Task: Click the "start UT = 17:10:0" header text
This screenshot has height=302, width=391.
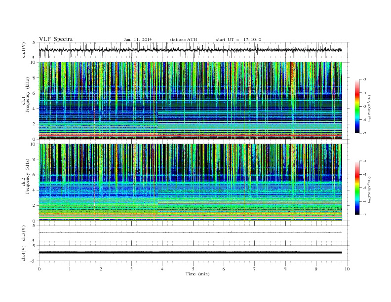Action: (x=238, y=39)
